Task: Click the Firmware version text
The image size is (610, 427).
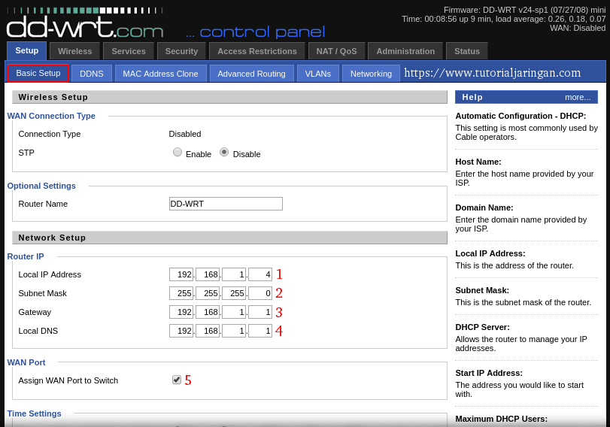Action: click(524, 10)
